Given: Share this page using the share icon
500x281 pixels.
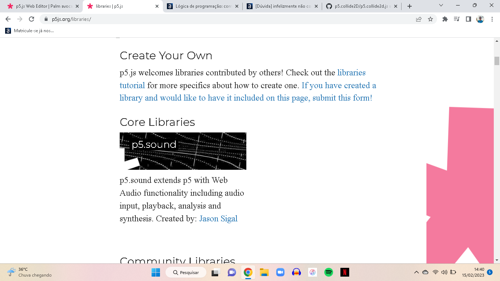Looking at the screenshot, I should 419,19.
